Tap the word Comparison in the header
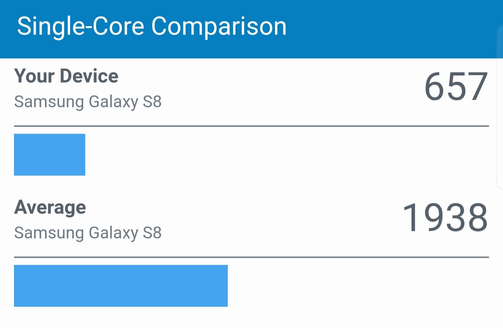Image resolution: width=503 pixels, height=328 pixels. point(219,27)
